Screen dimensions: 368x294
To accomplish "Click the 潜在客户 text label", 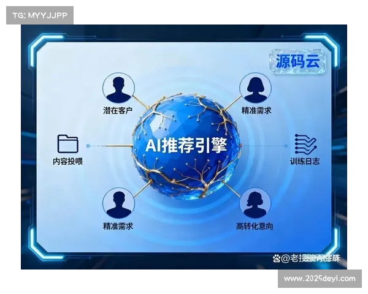I will [118, 110].
